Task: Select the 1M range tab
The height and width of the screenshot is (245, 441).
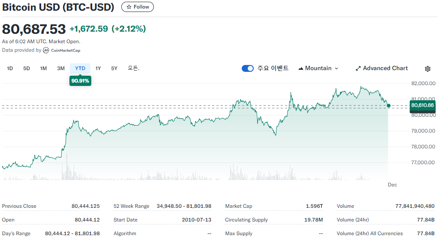Action: [x=43, y=68]
